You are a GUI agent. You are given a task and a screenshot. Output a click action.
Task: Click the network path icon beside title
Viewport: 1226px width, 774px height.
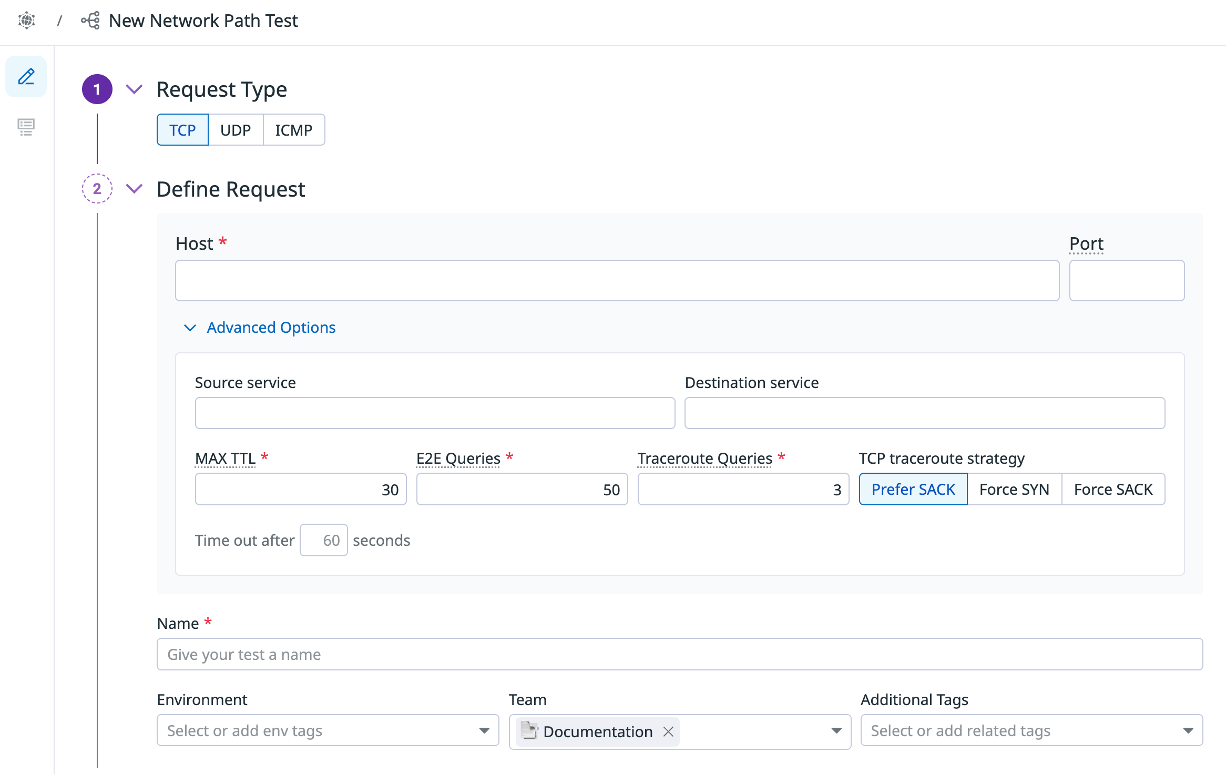(x=90, y=21)
